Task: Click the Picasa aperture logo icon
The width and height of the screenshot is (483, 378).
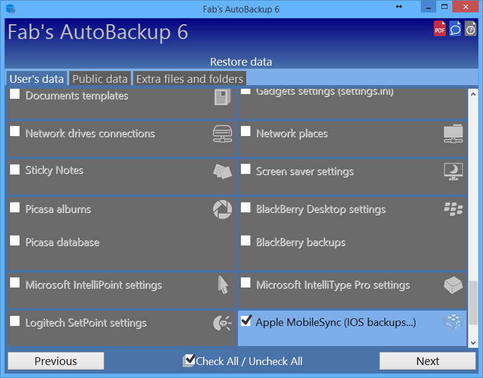Action: pos(223,209)
